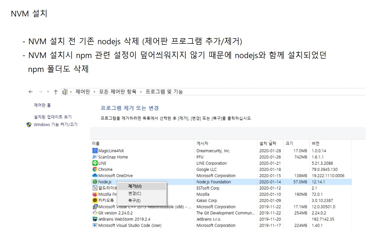This screenshot has width=378, height=245.
Task: Expand the 제어판 breadcrumb chevron
Action: (x=94, y=92)
